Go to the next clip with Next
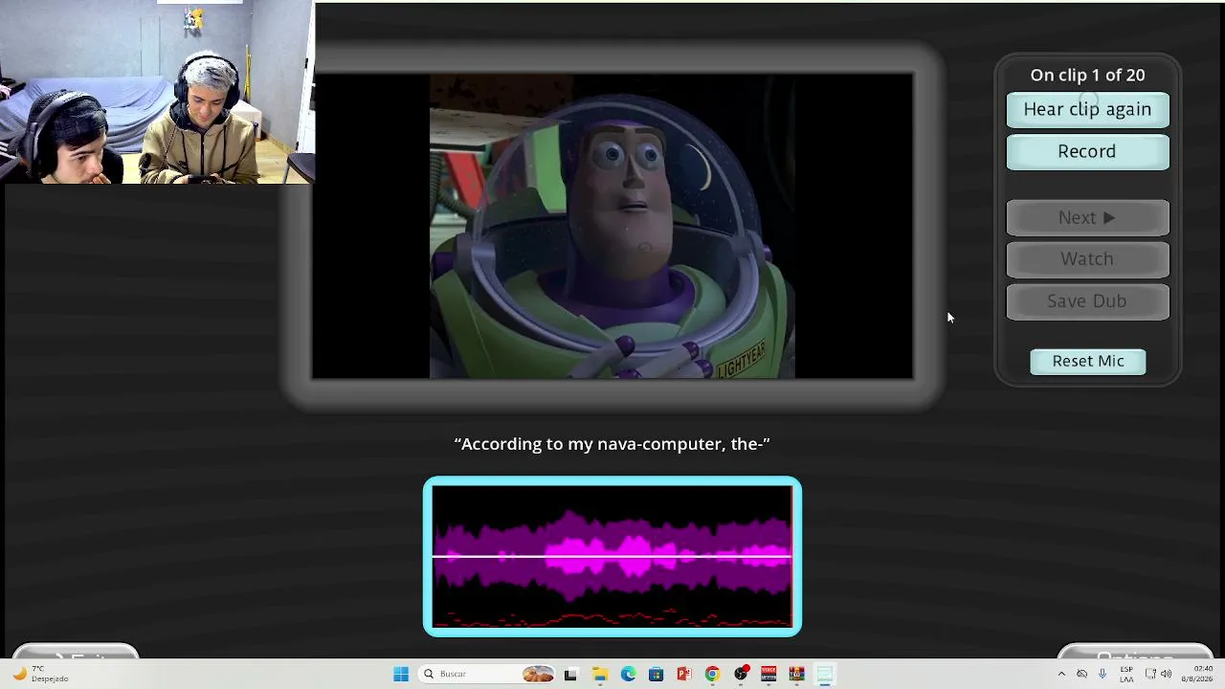1225x689 pixels. (1087, 218)
